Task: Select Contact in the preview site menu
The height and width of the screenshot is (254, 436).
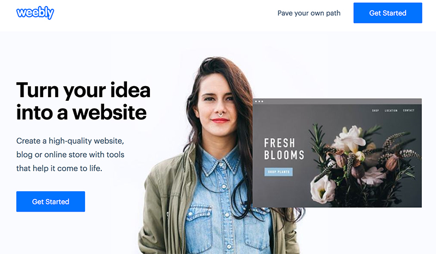Action: (x=408, y=111)
